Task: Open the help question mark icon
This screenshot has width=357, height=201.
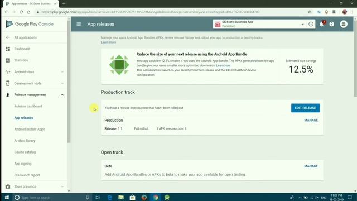Action: coord(332,24)
